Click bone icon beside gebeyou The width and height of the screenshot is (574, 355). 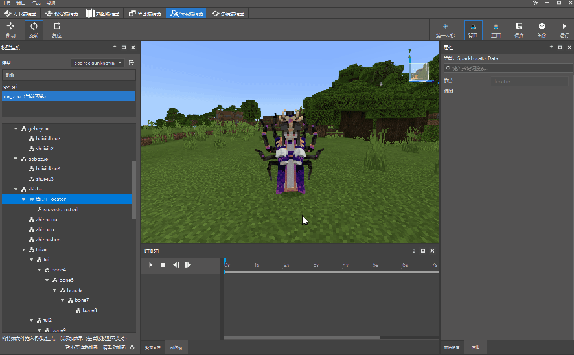tap(24, 129)
